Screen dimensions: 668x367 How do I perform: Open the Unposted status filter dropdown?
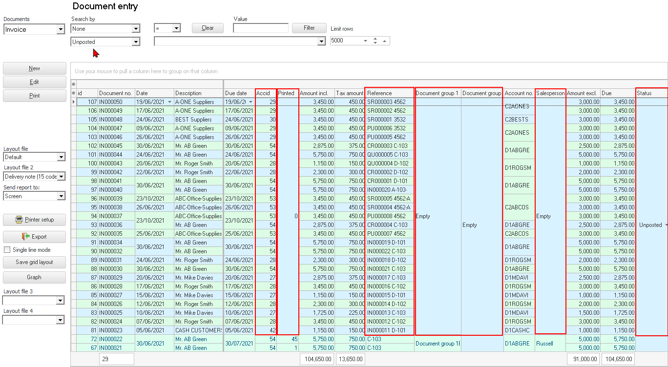pyautogui.click(x=136, y=42)
